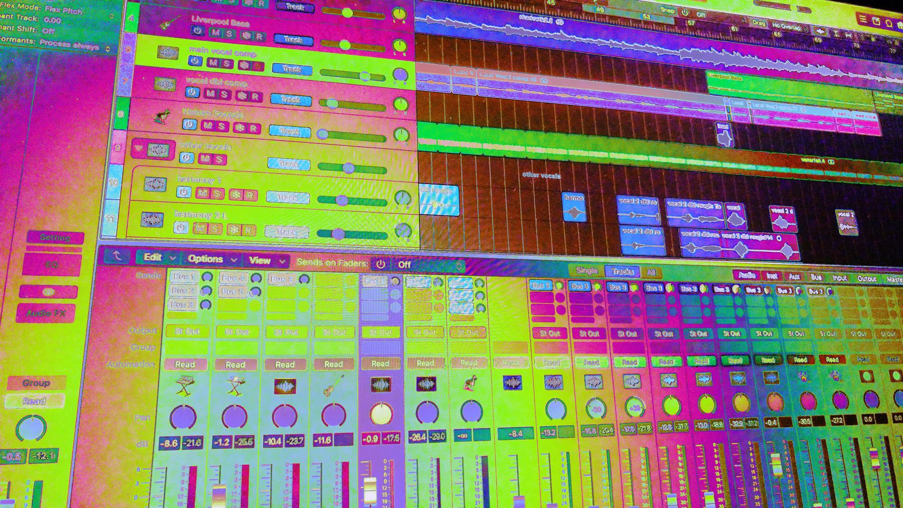Click the animal icon on Nature Sounds track
The image size is (903, 508).
click(162, 116)
